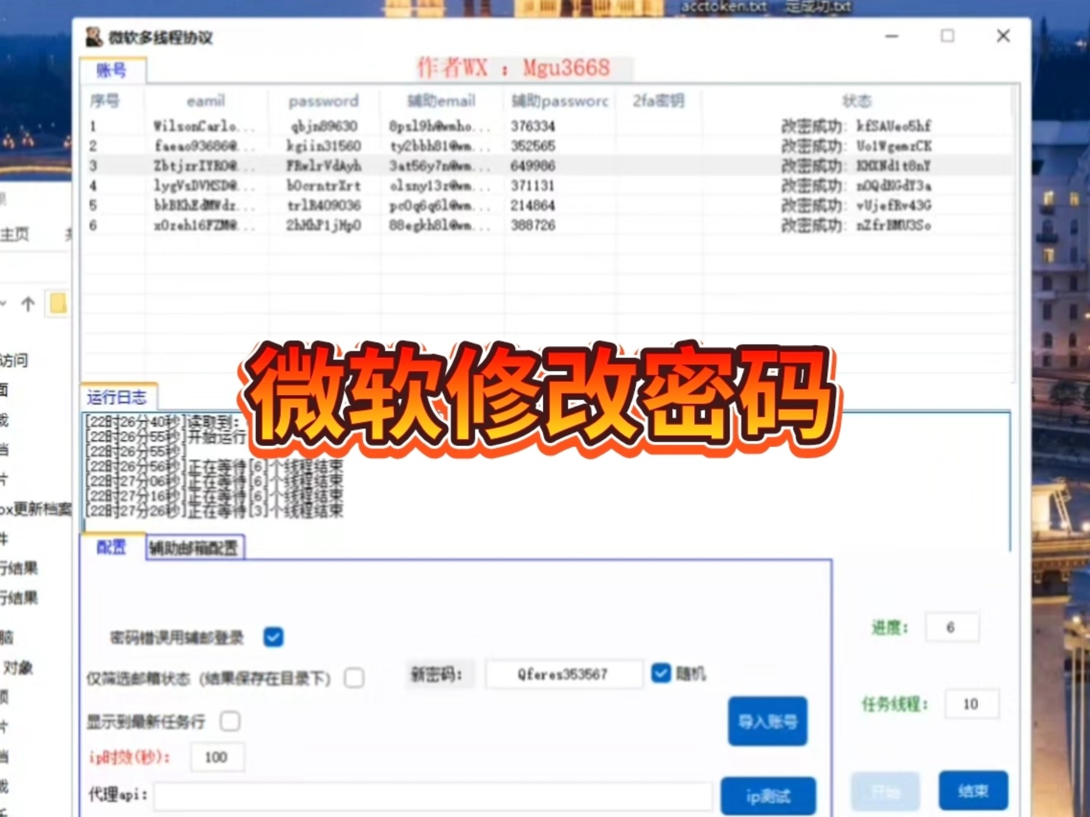The image size is (1090, 817).
Task: Click the password cell trlR409036
Action: tap(324, 205)
